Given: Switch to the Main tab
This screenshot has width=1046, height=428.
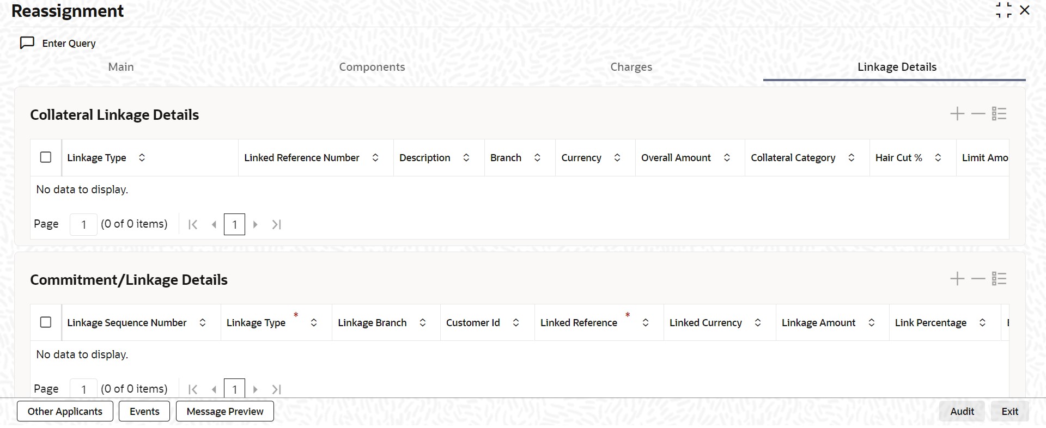Looking at the screenshot, I should pos(121,67).
